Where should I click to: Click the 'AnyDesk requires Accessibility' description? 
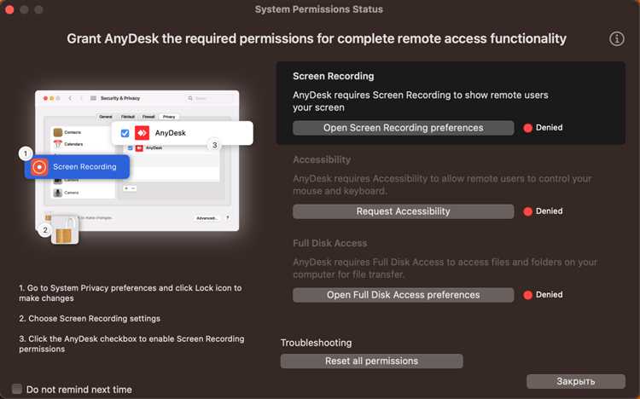442,185
